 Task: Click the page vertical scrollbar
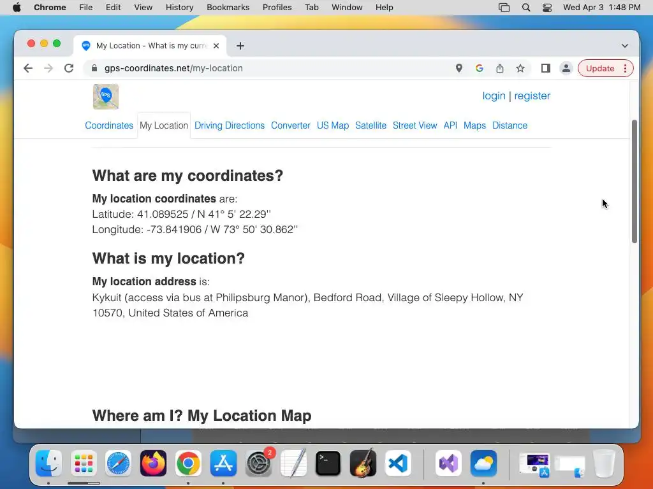635,181
